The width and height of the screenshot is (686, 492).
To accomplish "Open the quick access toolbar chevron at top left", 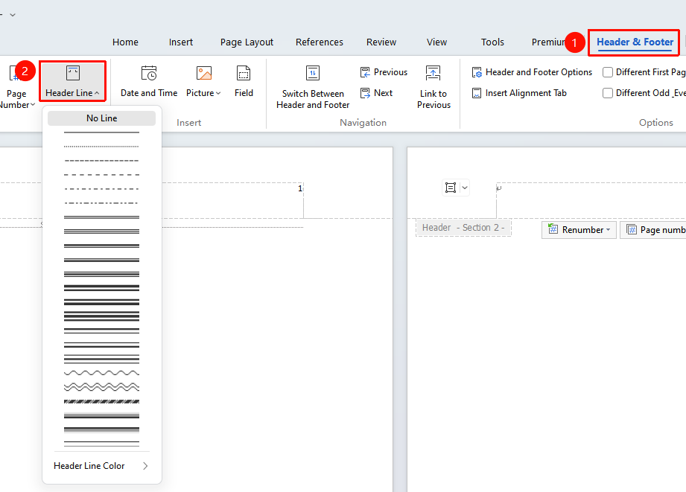I will [13, 15].
